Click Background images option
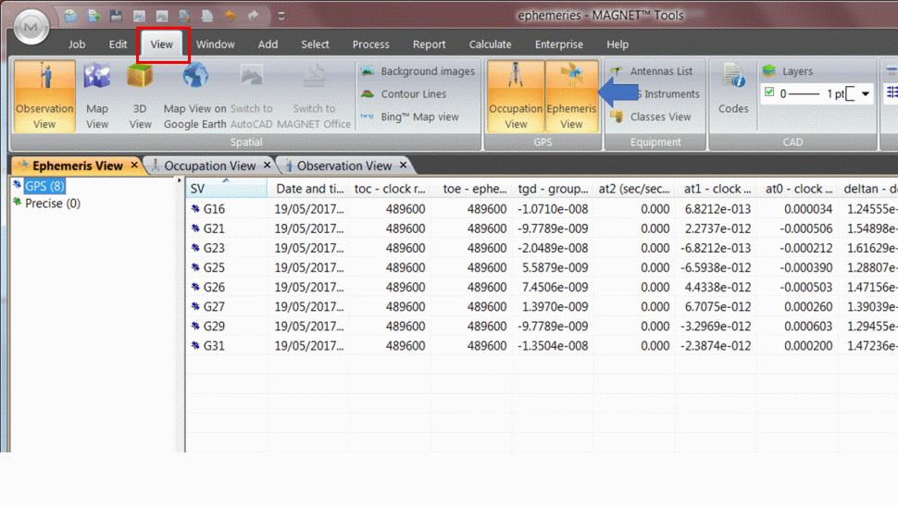 tap(418, 71)
